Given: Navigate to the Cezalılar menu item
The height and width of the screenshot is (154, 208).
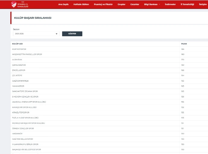Looking at the screenshot, I should click(x=135, y=4).
